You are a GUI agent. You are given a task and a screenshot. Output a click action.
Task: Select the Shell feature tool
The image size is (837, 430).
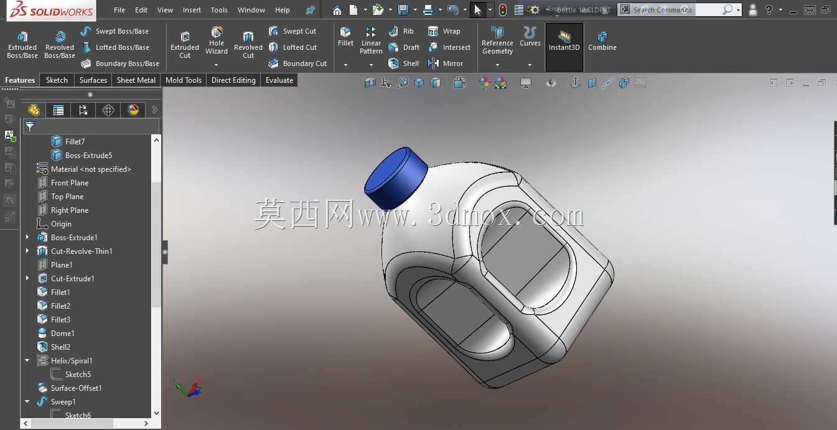(x=403, y=63)
